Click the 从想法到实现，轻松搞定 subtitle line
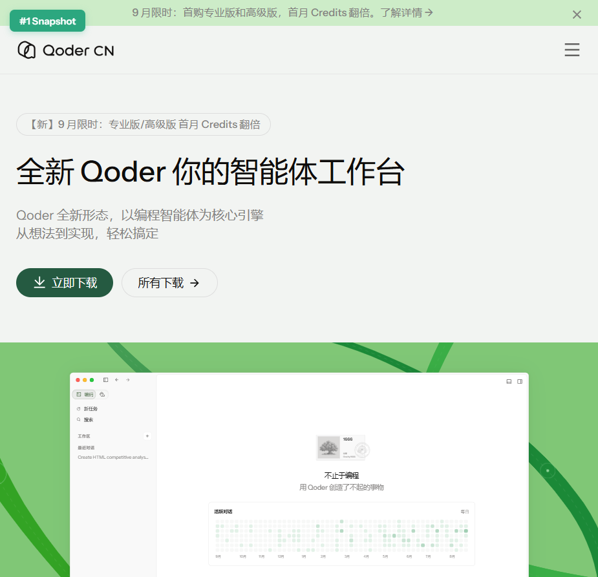The image size is (598, 577). click(x=87, y=233)
